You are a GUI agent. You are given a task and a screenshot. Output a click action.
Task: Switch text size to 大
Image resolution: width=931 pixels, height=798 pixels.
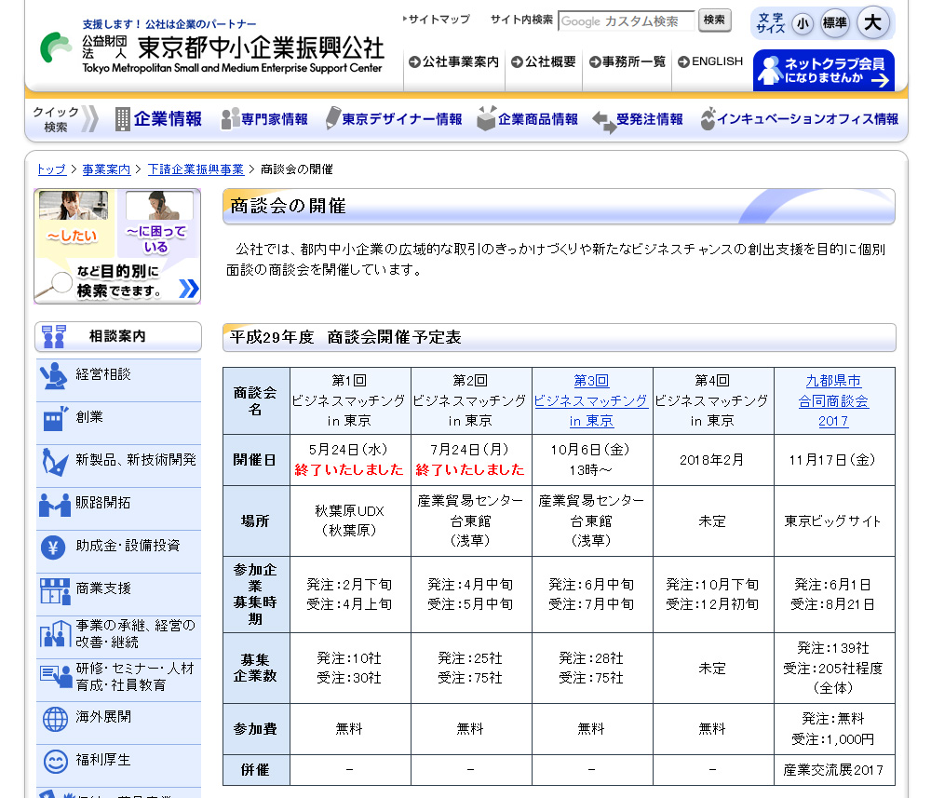[872, 22]
